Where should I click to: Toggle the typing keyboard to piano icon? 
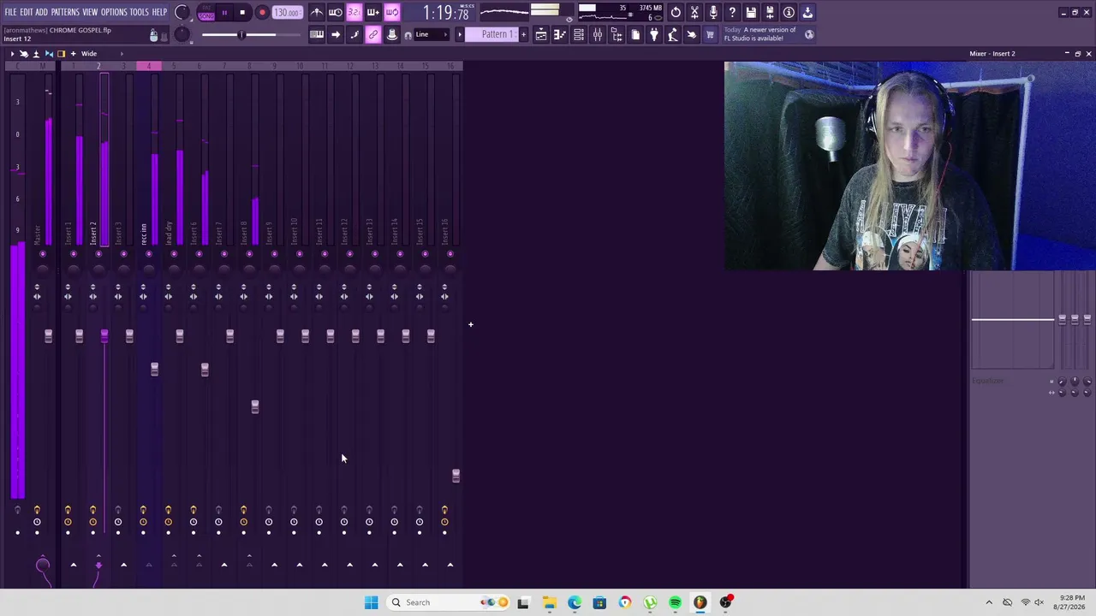point(317,35)
